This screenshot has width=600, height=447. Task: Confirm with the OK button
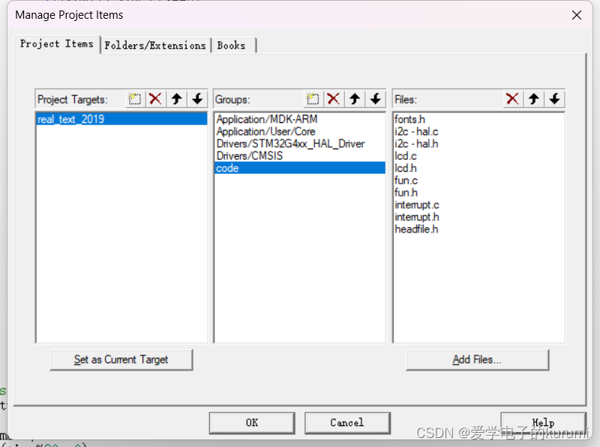(252, 423)
